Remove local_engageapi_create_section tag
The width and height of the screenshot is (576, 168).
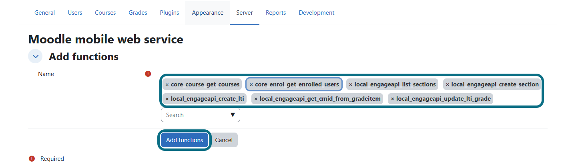tap(448, 84)
